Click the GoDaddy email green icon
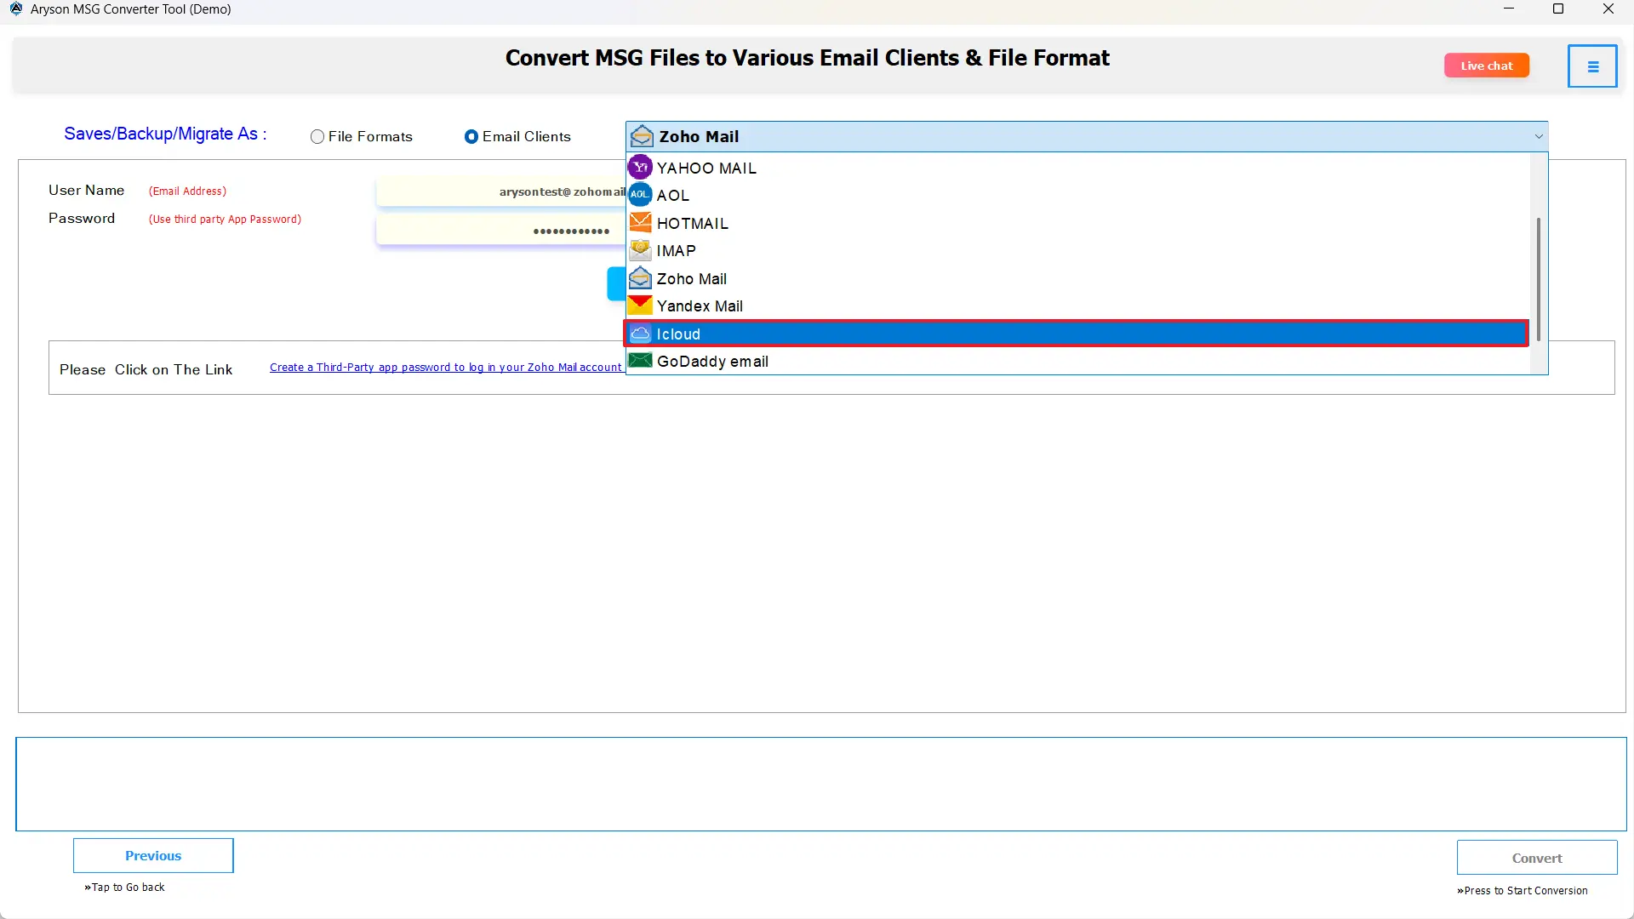The image size is (1634, 919). pos(640,361)
